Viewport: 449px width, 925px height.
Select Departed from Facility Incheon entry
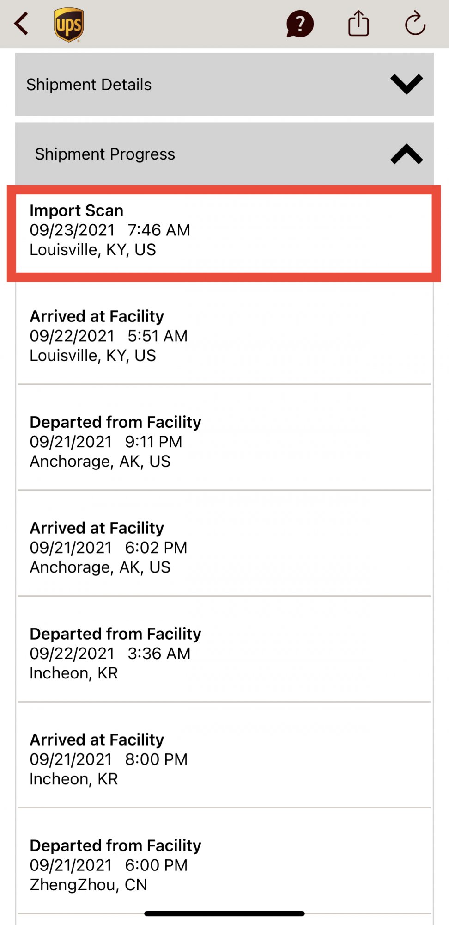[x=224, y=654]
